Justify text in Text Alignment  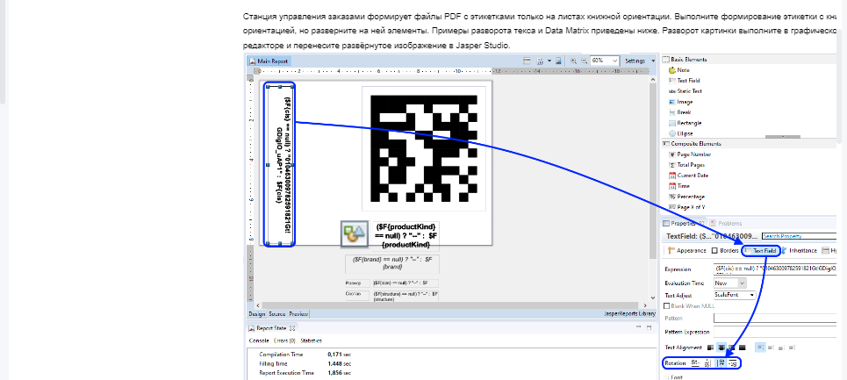click(742, 348)
